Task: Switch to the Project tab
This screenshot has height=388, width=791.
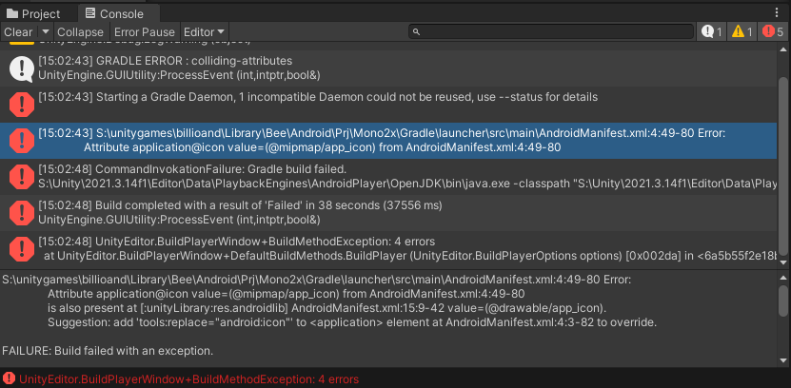Action: coord(33,13)
